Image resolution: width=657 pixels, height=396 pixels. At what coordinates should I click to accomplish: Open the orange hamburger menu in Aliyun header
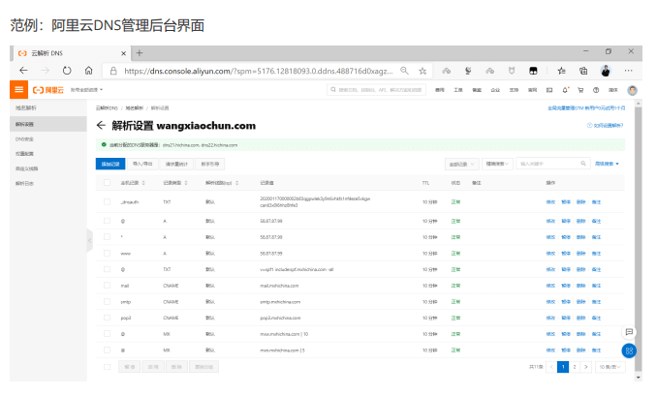18,90
